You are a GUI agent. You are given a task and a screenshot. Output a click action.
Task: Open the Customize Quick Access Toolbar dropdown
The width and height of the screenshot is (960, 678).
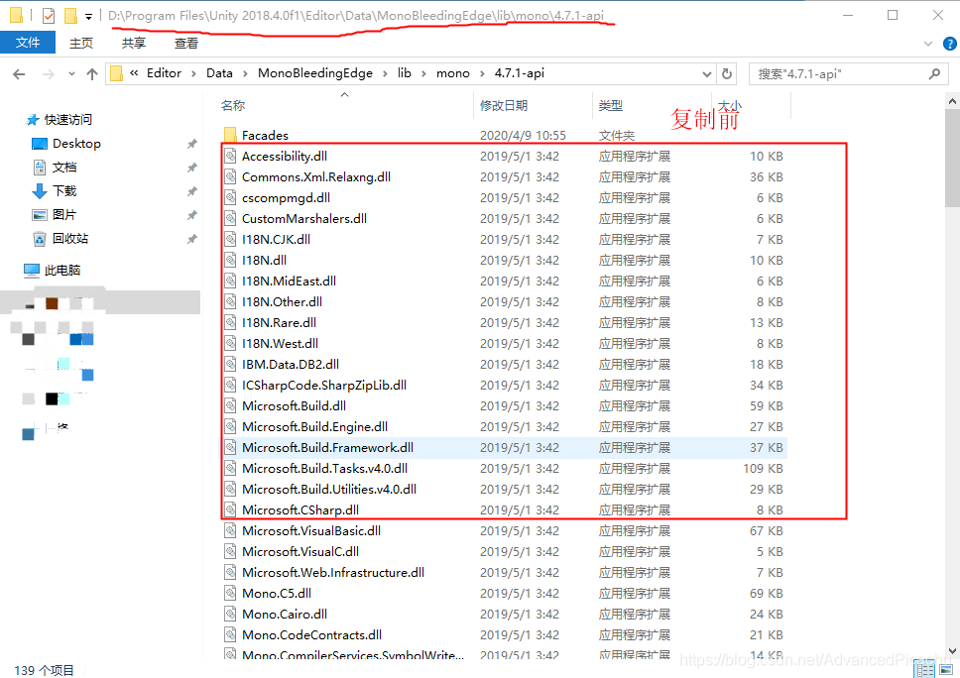point(89,17)
